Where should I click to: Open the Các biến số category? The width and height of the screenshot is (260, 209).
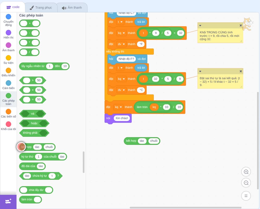(x=9, y=113)
